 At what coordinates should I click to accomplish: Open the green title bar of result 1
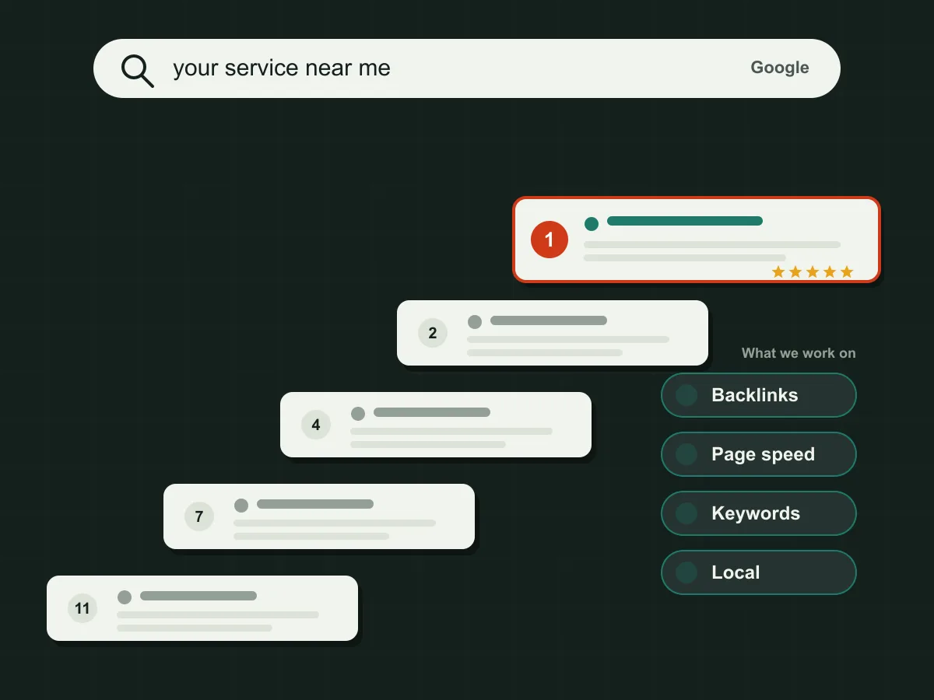tap(685, 221)
